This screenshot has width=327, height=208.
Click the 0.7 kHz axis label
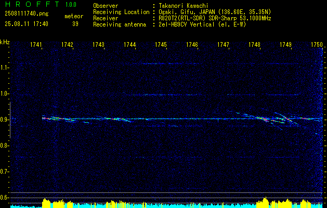3,172
